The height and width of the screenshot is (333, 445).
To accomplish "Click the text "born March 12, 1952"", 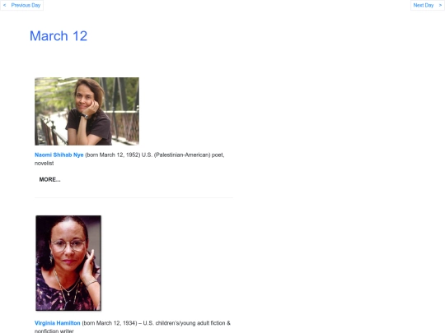I will click(113, 155).
